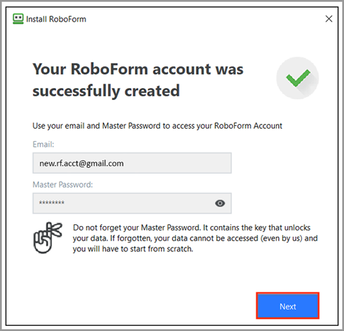Focus the Email input field
The image size is (344, 331).
coord(132,163)
